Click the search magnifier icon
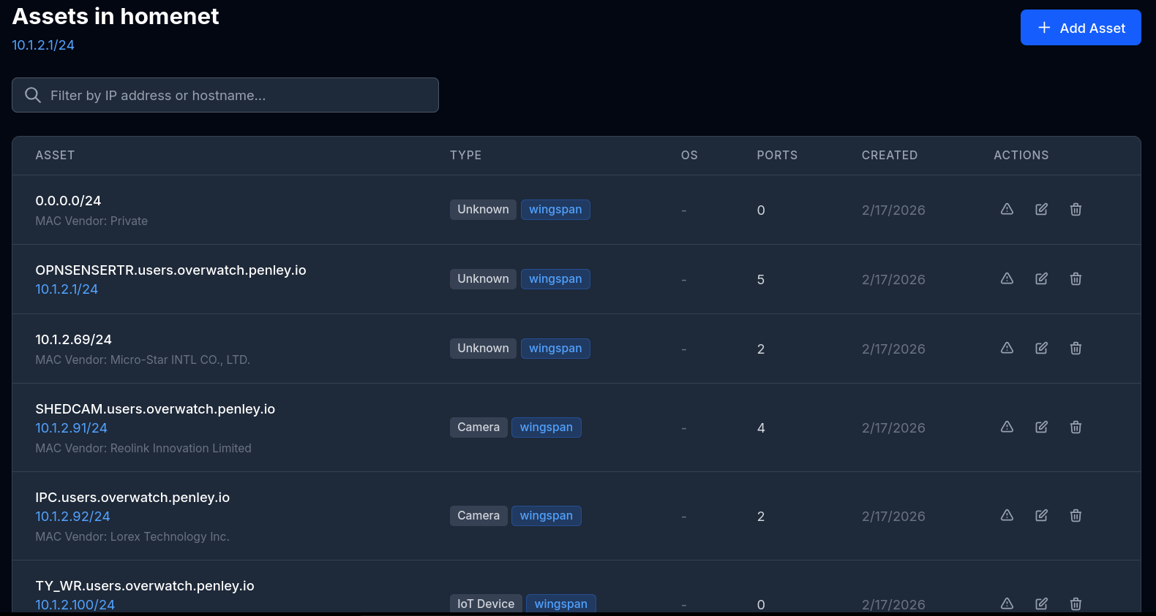Screen dimensions: 1156x616 click(x=33, y=95)
